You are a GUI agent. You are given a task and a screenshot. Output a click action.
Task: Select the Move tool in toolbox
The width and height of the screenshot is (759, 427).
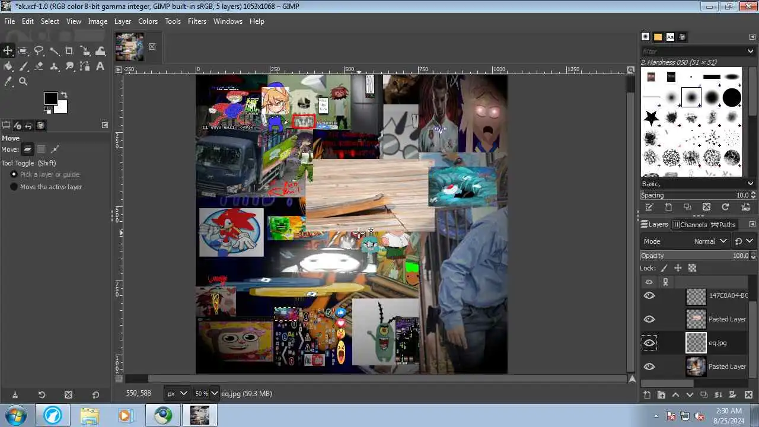[8, 51]
